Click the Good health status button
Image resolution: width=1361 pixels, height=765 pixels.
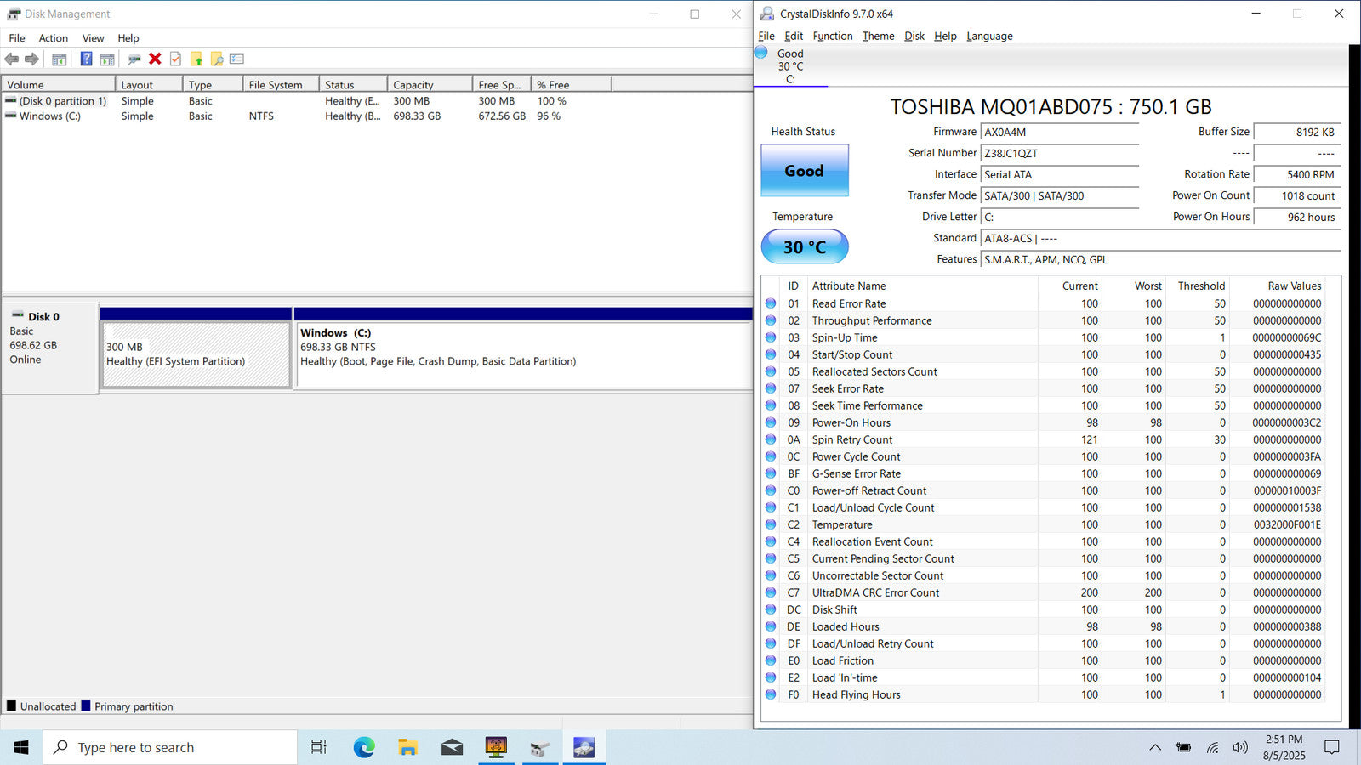pyautogui.click(x=804, y=171)
